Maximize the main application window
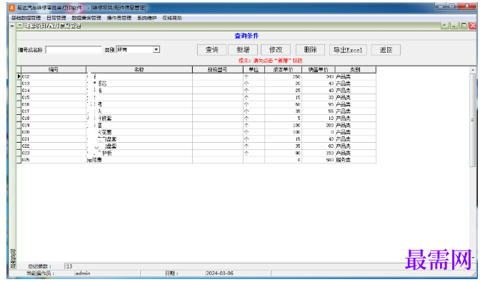Viewport: 485px width, 282px height. 451,6
